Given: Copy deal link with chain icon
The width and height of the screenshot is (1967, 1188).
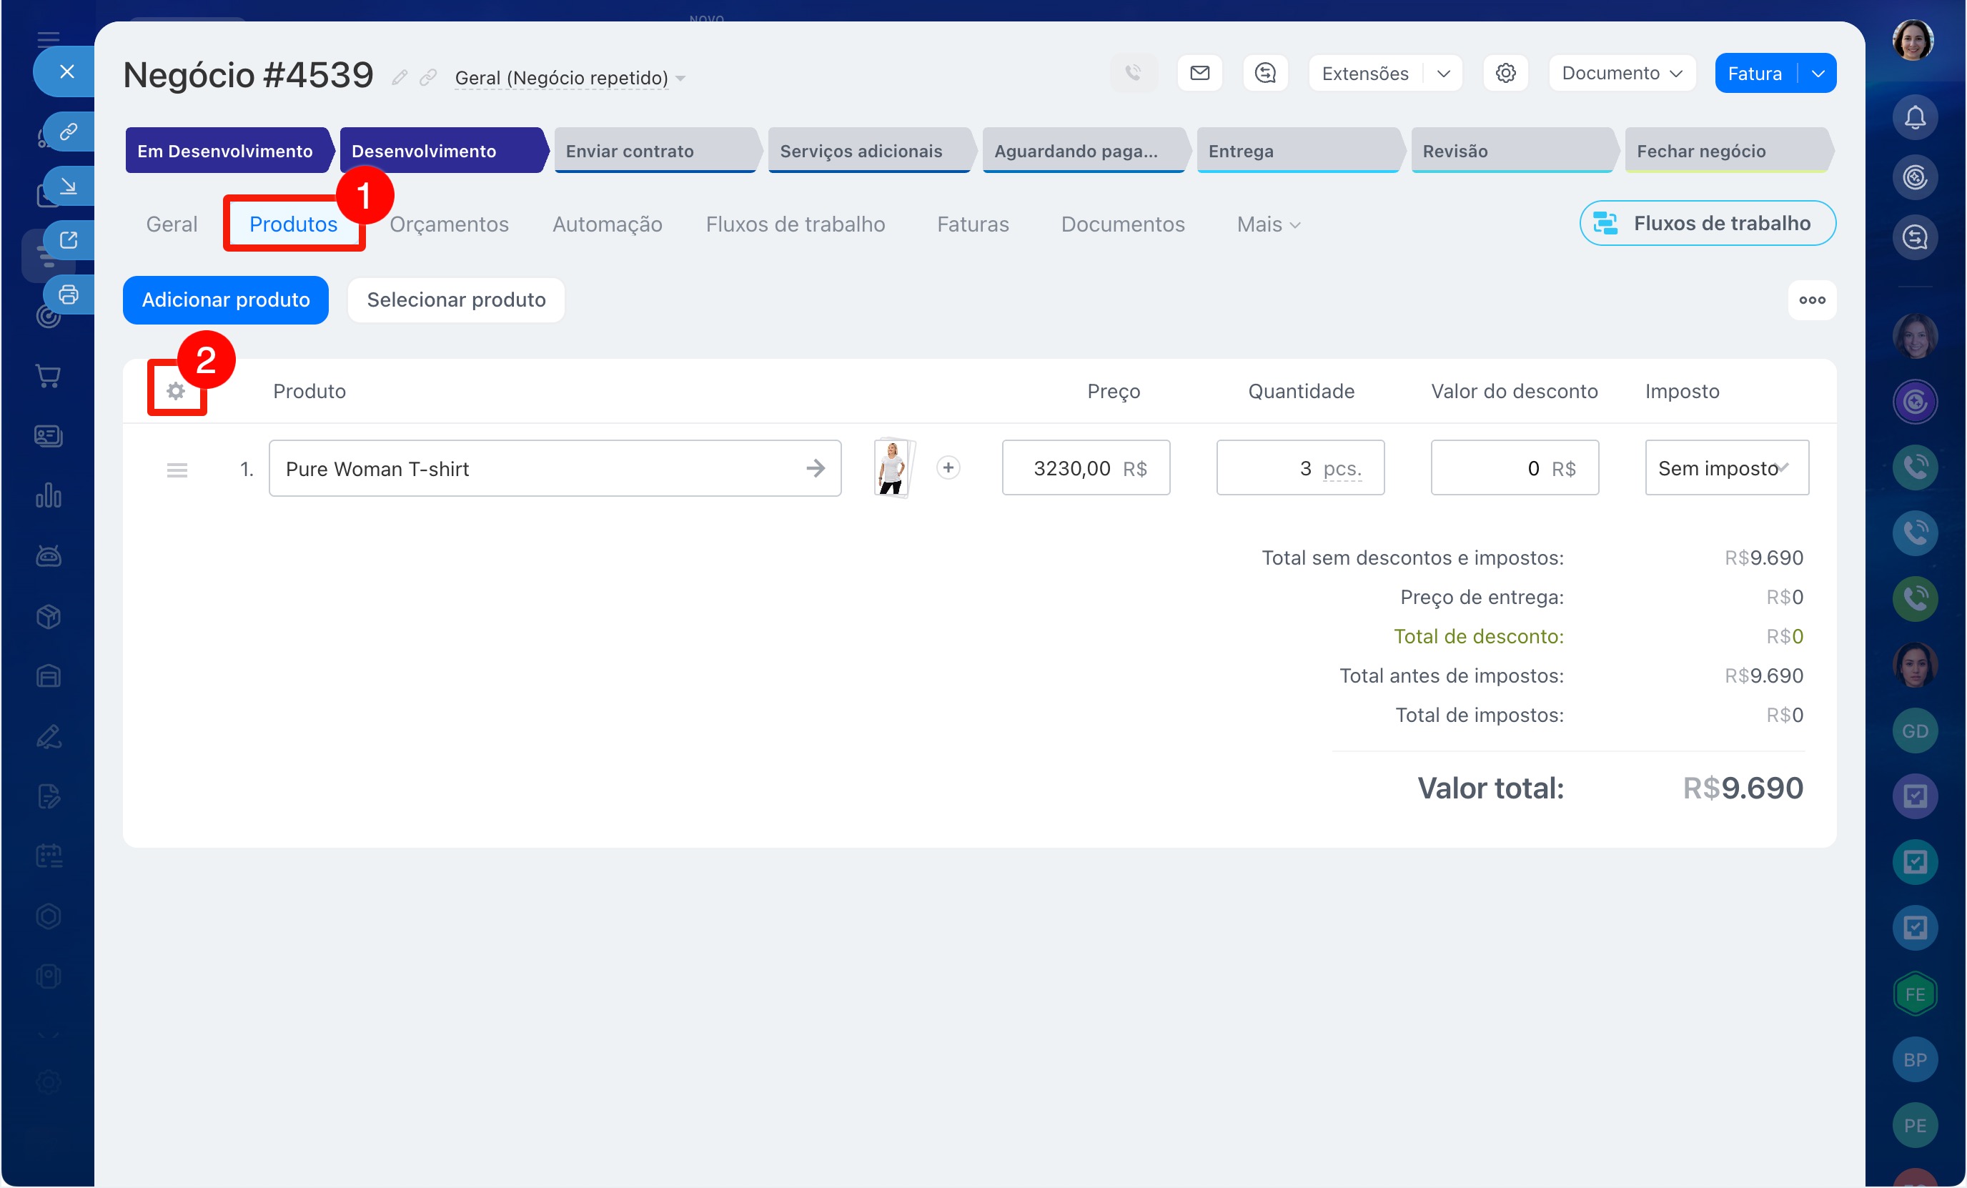Looking at the screenshot, I should point(428,77).
